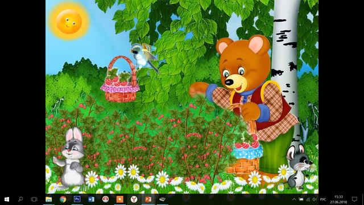Viewport: 364px width, 205px height.
Task: Switch to PowerPoint on the taskbar
Action: 148,199
